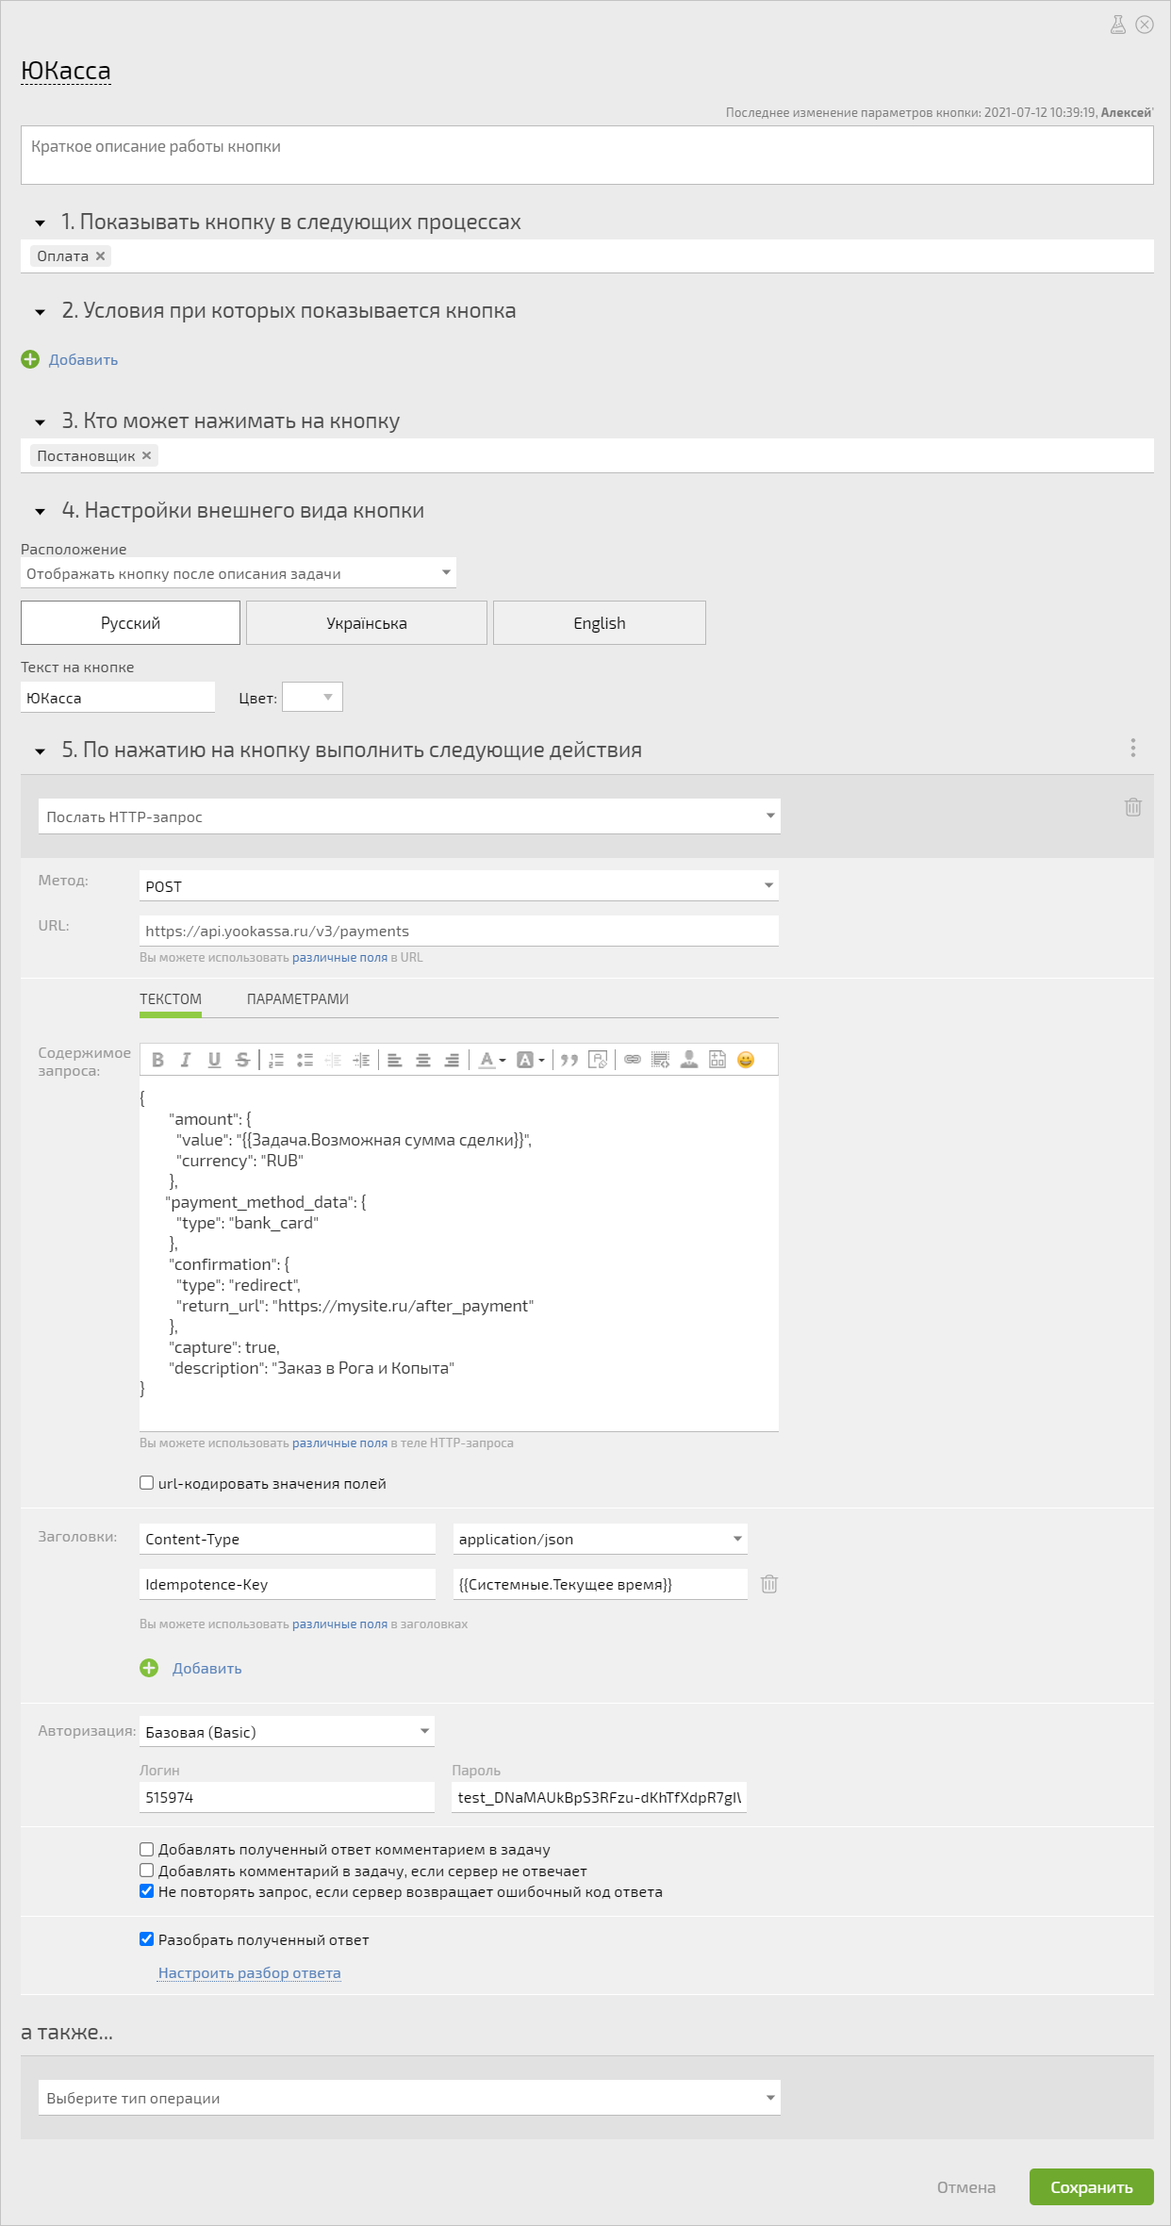Image resolution: width=1171 pixels, height=2226 pixels.
Task: Remove the Idempotence-Key header row
Action: [769, 1584]
